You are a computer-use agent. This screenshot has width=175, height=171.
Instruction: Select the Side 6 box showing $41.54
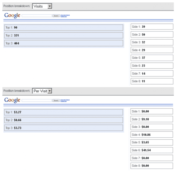point(152,150)
